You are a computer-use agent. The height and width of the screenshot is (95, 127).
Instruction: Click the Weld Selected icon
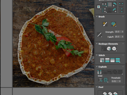tap(106, 80)
